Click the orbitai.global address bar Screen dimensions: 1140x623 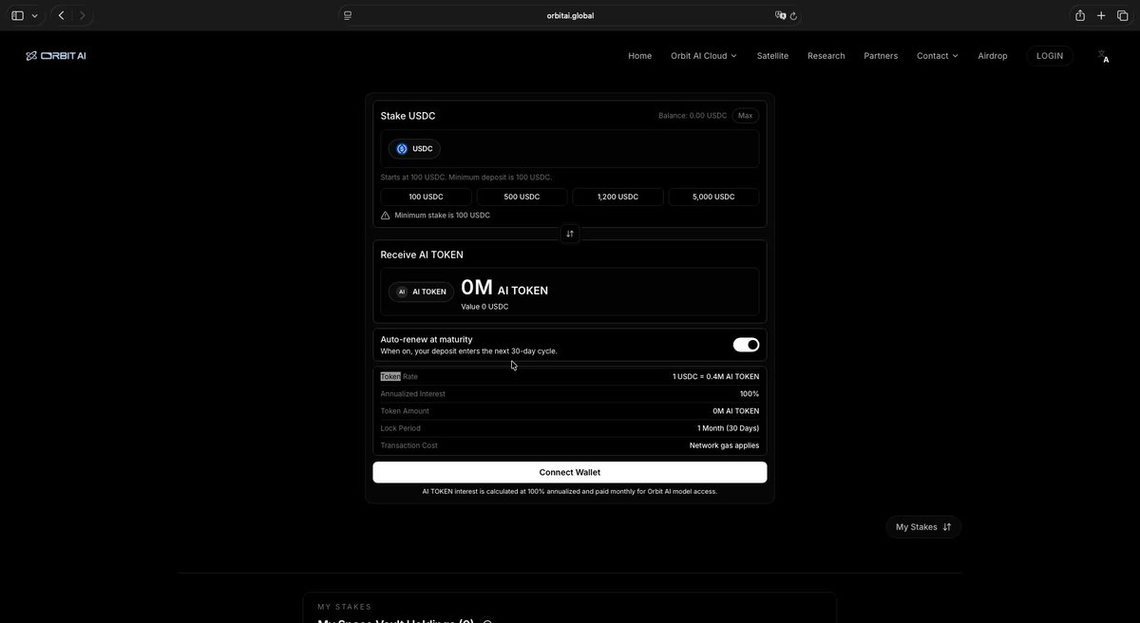[570, 15]
